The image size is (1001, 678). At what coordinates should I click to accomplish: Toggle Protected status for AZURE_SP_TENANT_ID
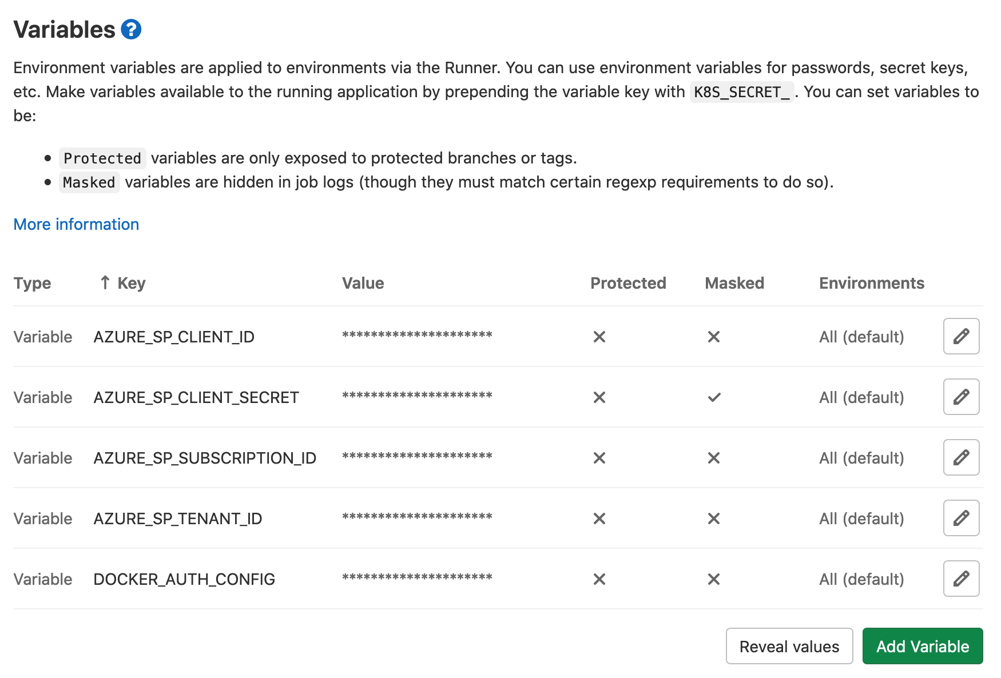[599, 518]
